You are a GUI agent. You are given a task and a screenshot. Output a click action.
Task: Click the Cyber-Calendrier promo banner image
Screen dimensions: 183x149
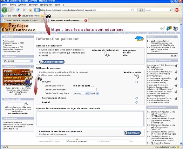pos(18,78)
